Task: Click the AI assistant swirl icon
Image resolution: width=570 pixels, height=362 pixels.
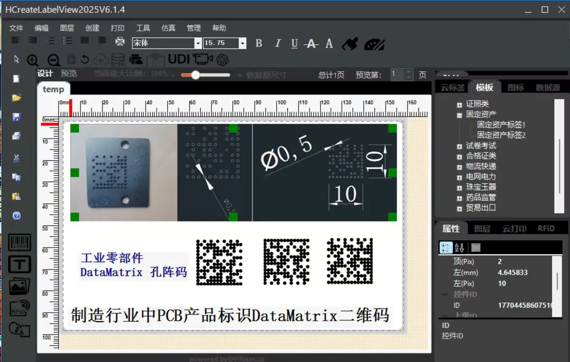Action: pos(222,60)
